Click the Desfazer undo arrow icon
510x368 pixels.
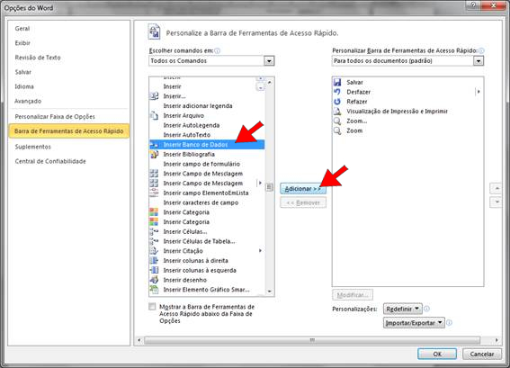[337, 92]
